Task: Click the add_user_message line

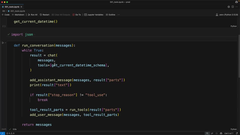Action: point(74,115)
